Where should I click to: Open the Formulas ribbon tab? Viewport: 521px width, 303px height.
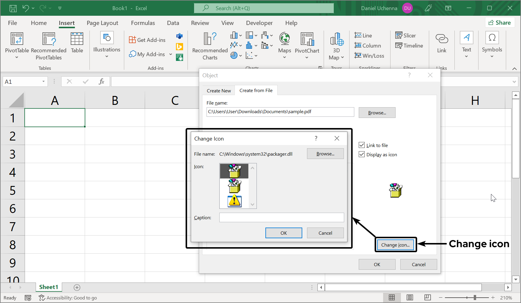pyautogui.click(x=143, y=23)
